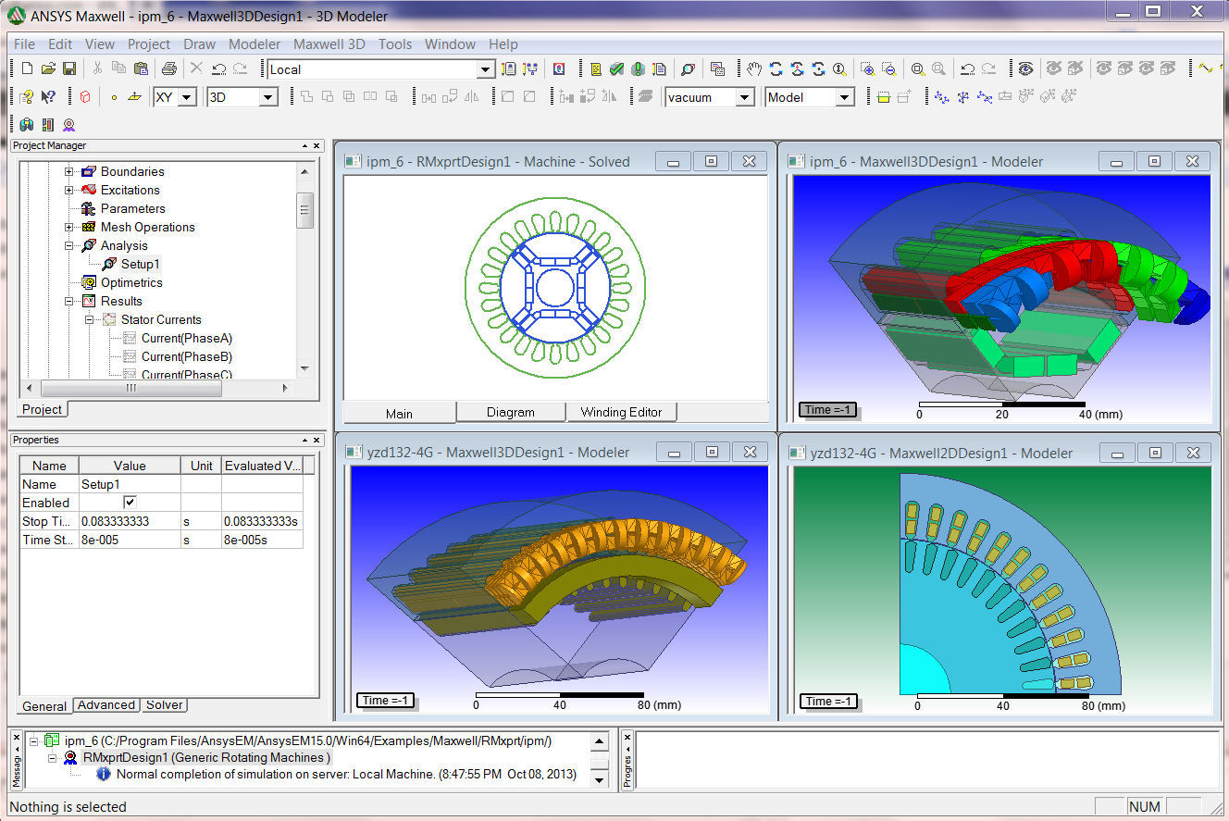The image size is (1229, 821).
Task: Uncheck the Enabled box in Properties
Action: point(129,503)
